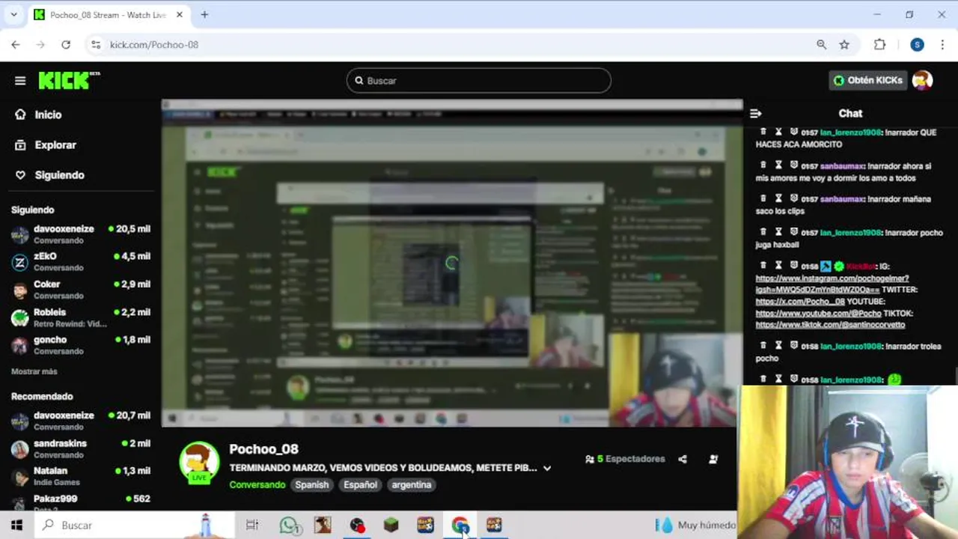Open Chrome profile S avatar
The width and height of the screenshot is (958, 539).
point(917,45)
